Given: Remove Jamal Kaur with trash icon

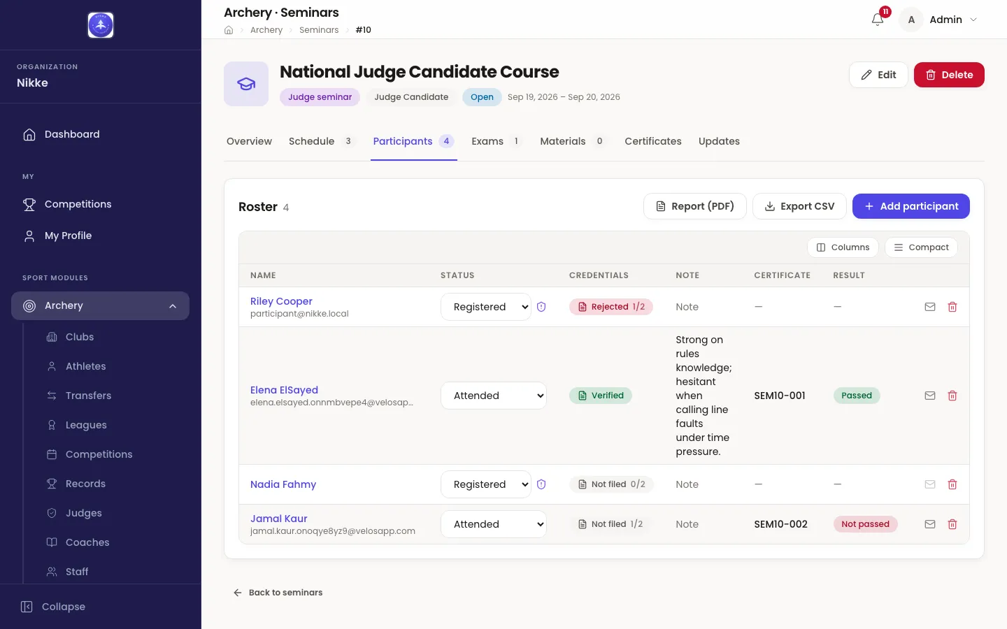Looking at the screenshot, I should pos(952,524).
